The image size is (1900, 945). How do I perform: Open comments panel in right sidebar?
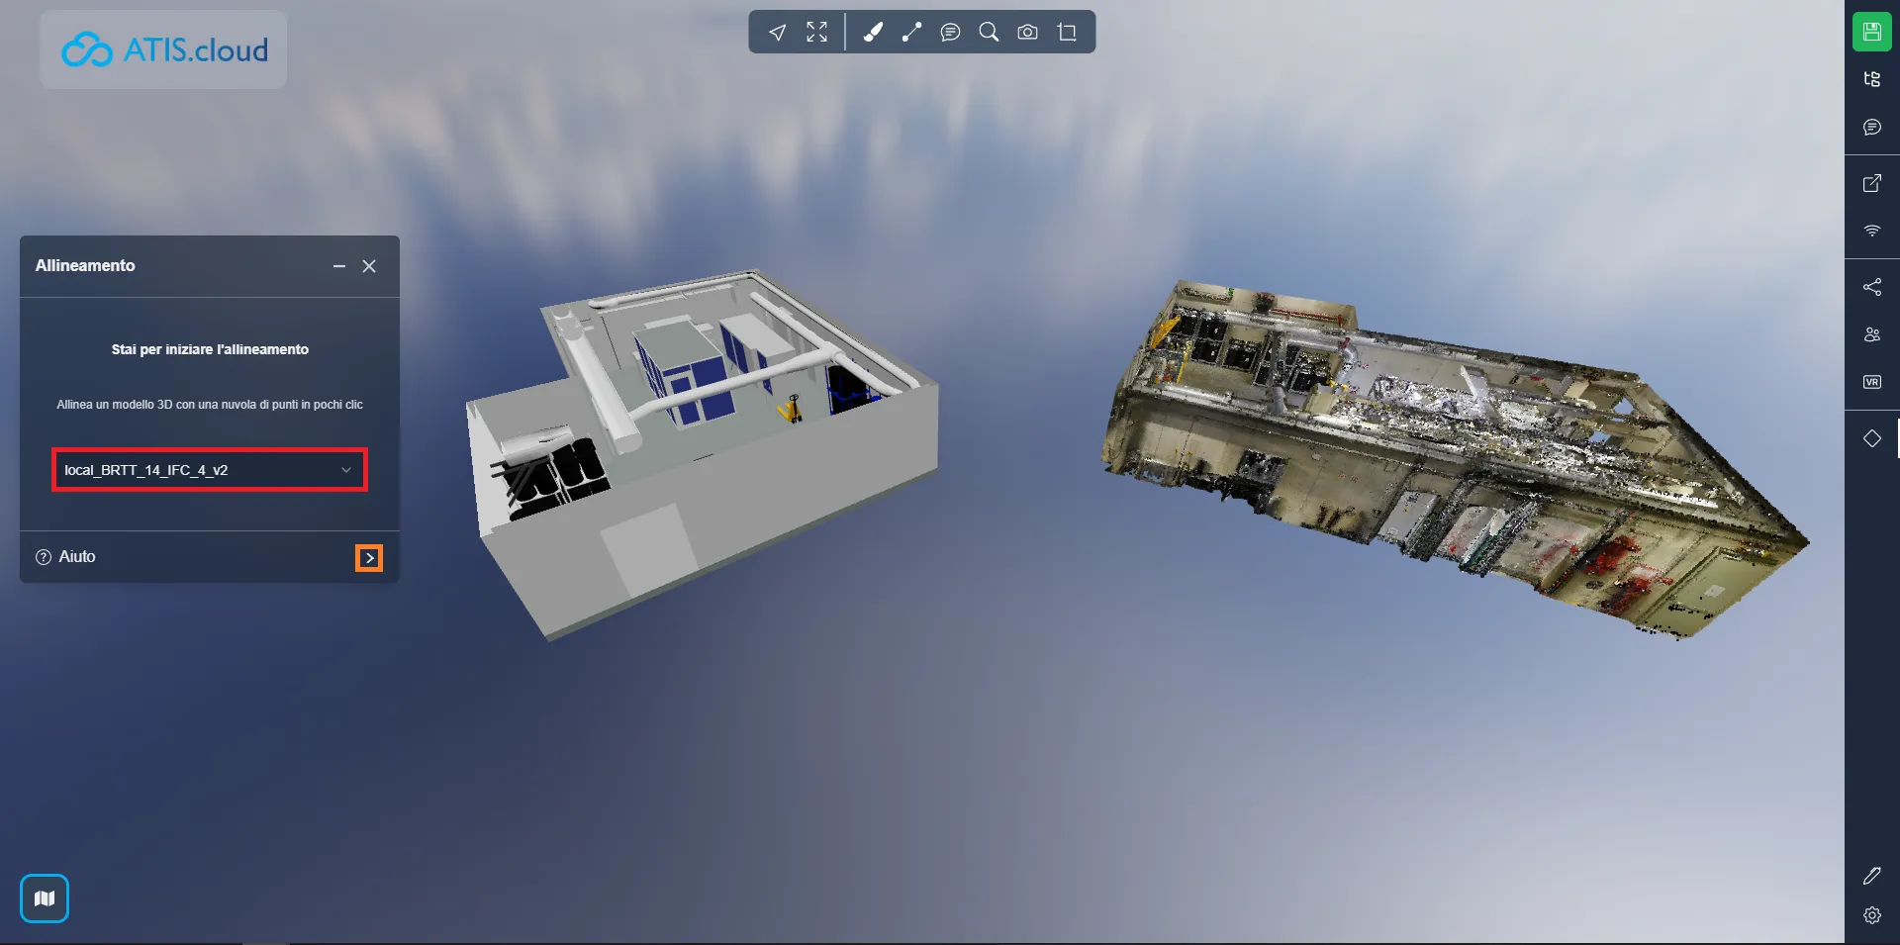(1872, 127)
